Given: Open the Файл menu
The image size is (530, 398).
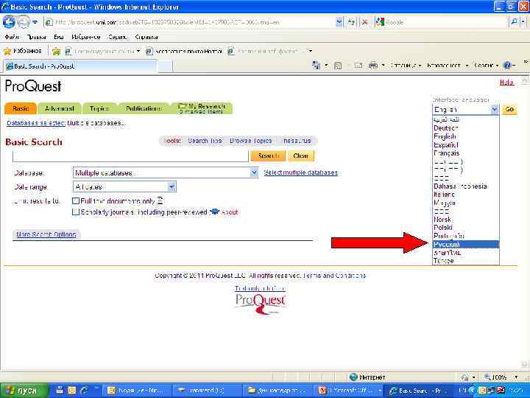Looking at the screenshot, I should pyautogui.click(x=12, y=37).
